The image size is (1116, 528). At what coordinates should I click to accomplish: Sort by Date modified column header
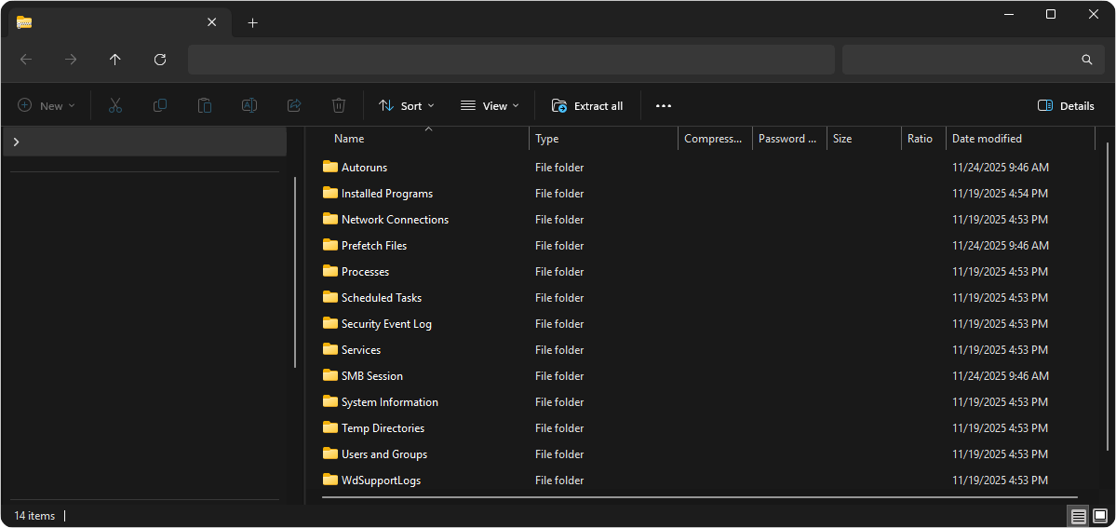point(987,139)
